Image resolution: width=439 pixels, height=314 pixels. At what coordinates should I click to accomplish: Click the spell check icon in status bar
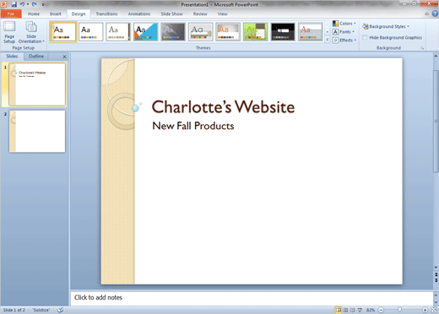click(60, 310)
